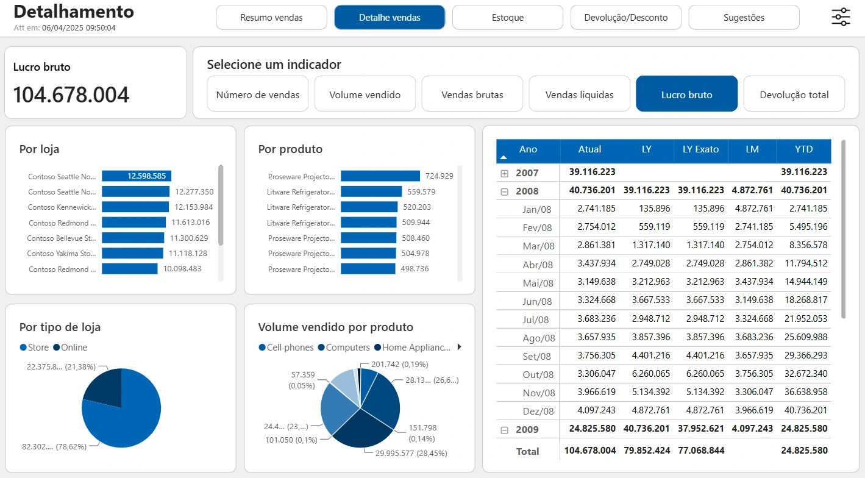Select the bar labeled 12.598.585
The height and width of the screenshot is (478, 865).
point(137,176)
